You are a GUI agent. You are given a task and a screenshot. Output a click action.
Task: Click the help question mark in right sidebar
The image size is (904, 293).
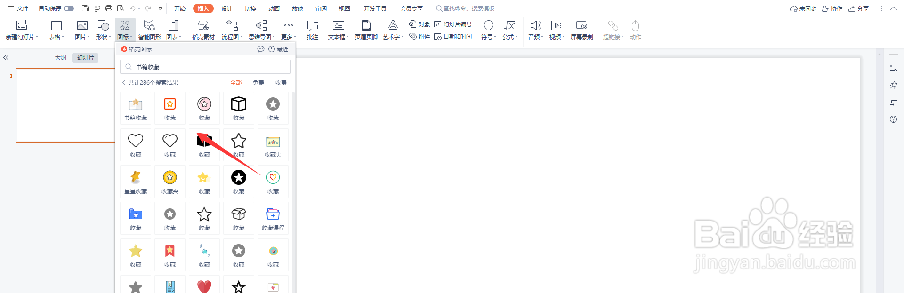coord(893,119)
